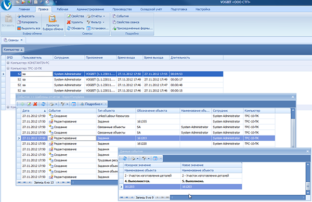Image resolution: width=312 pixels, height=202 pixels.
Task: Click vertical scrollbar in События window
Action: click(x=293, y=128)
